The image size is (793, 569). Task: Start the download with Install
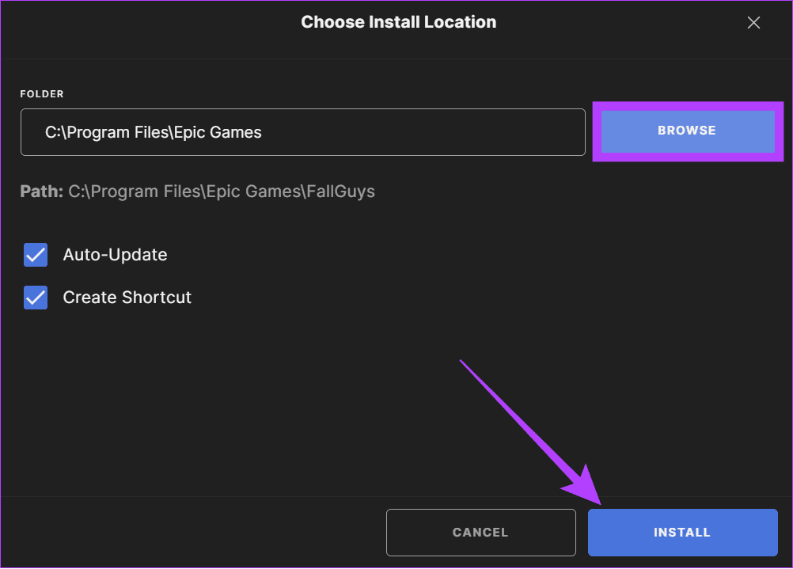click(x=682, y=533)
